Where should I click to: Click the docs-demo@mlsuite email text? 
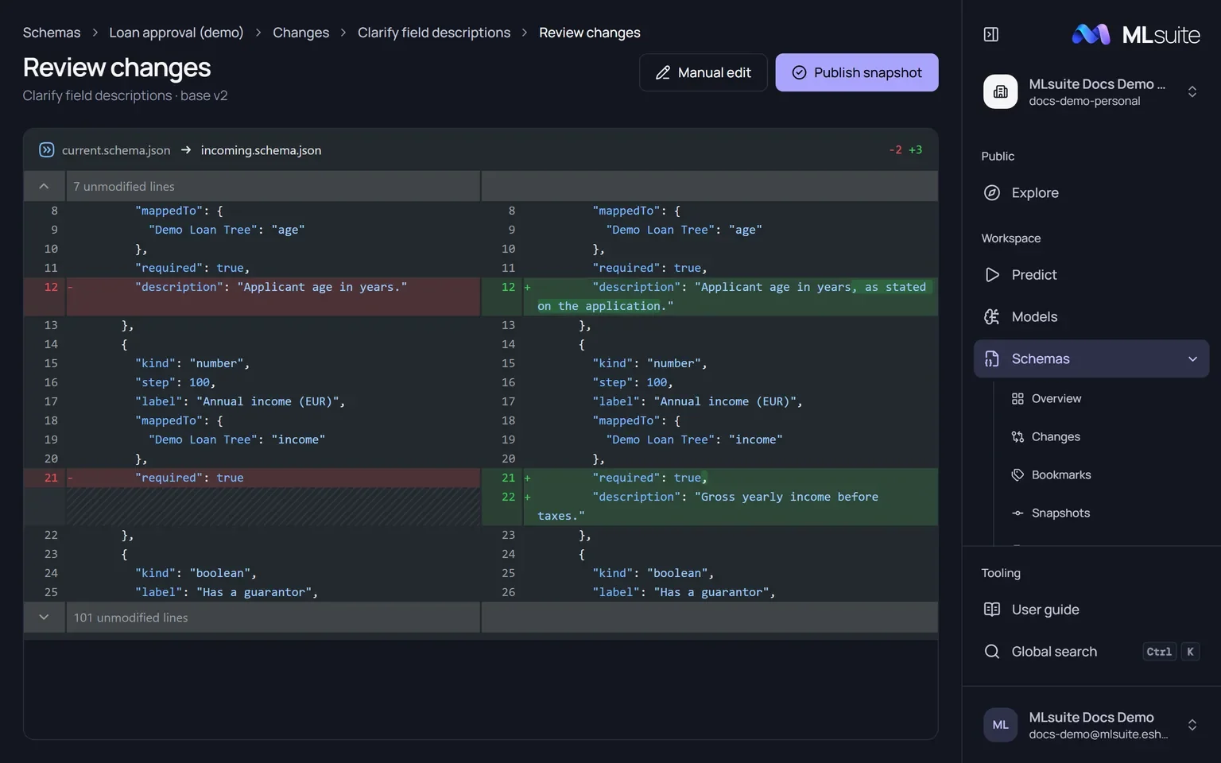coord(1099,734)
